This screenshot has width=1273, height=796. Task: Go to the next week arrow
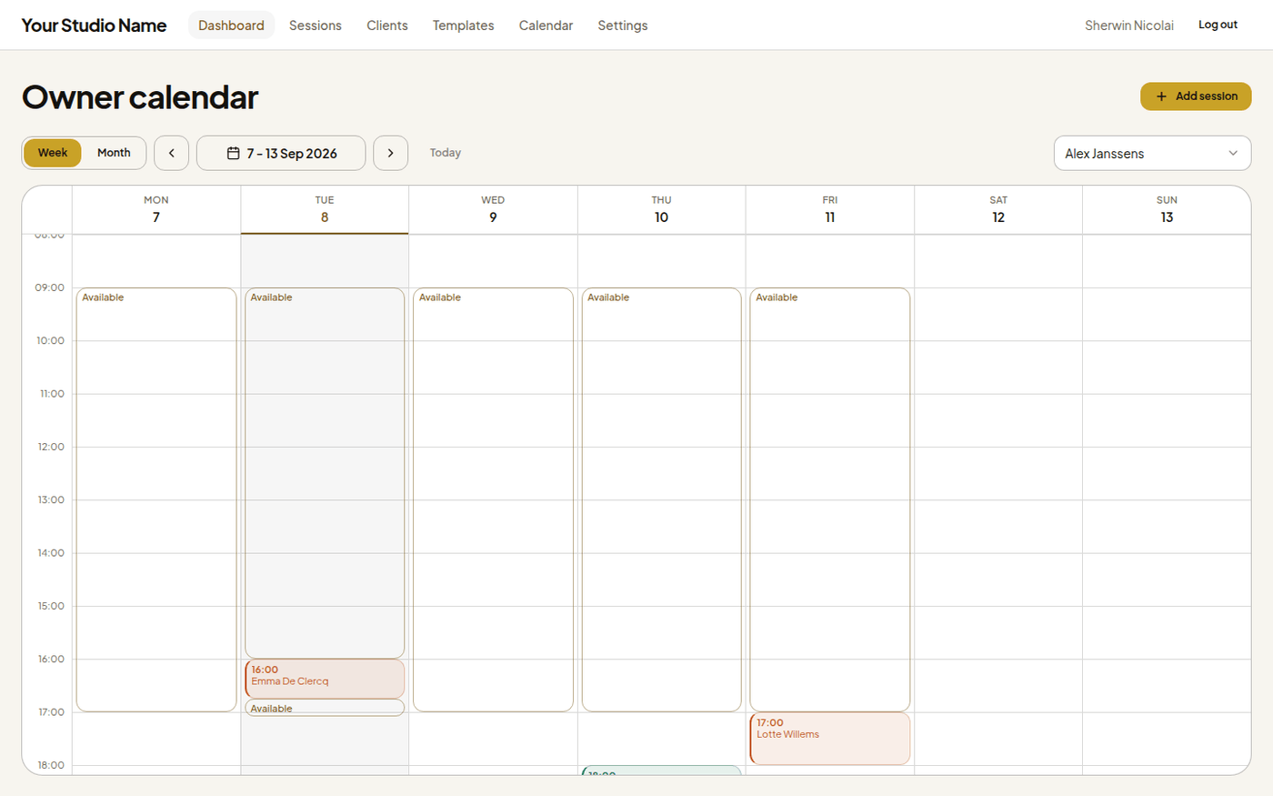click(390, 153)
